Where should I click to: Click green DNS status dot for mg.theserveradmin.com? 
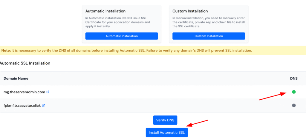pyautogui.click(x=294, y=92)
